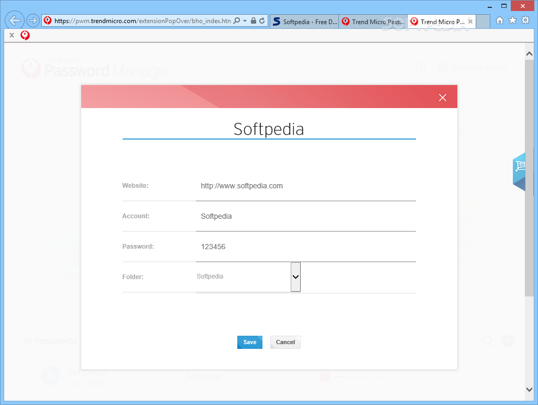Click the Password field showing 123456
Image resolution: width=538 pixels, height=405 pixels.
tap(306, 247)
